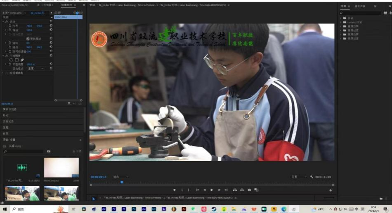Expand the Lumetri 预设 folder in Effects
This screenshot has height=213, width=392.
(341, 22)
